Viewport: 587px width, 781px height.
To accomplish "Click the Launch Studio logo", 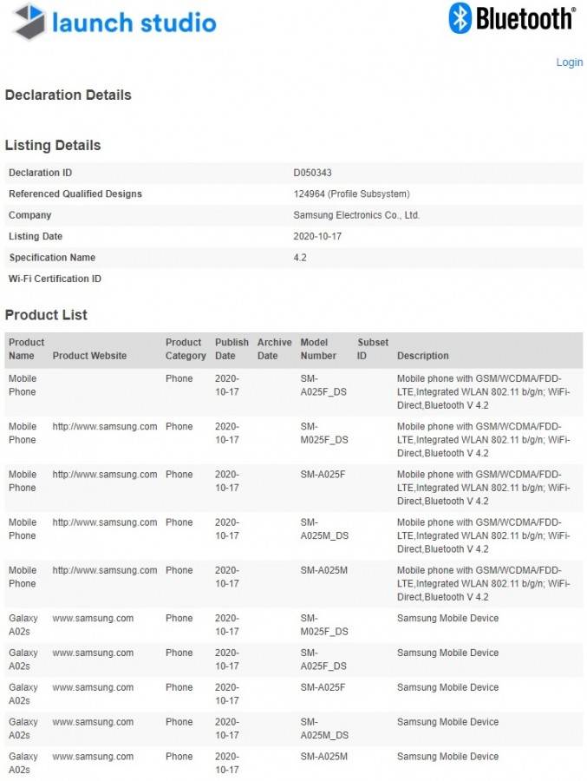I will coord(113,23).
